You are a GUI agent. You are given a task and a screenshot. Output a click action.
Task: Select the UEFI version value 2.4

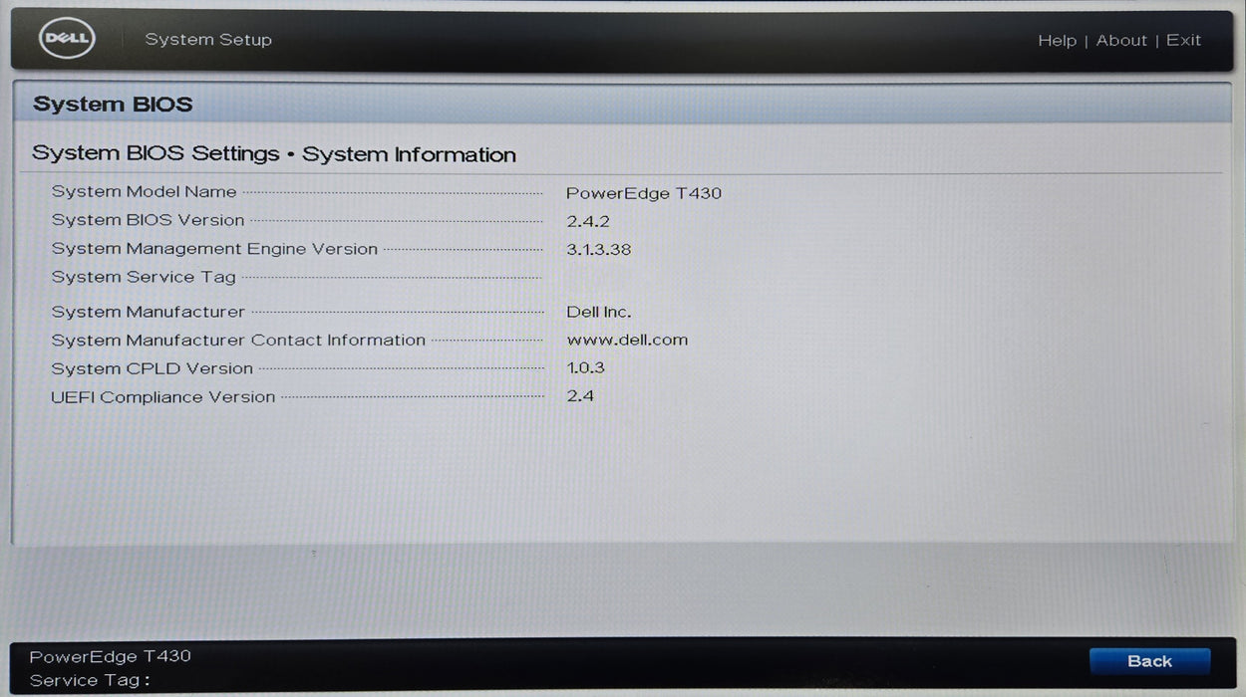580,395
